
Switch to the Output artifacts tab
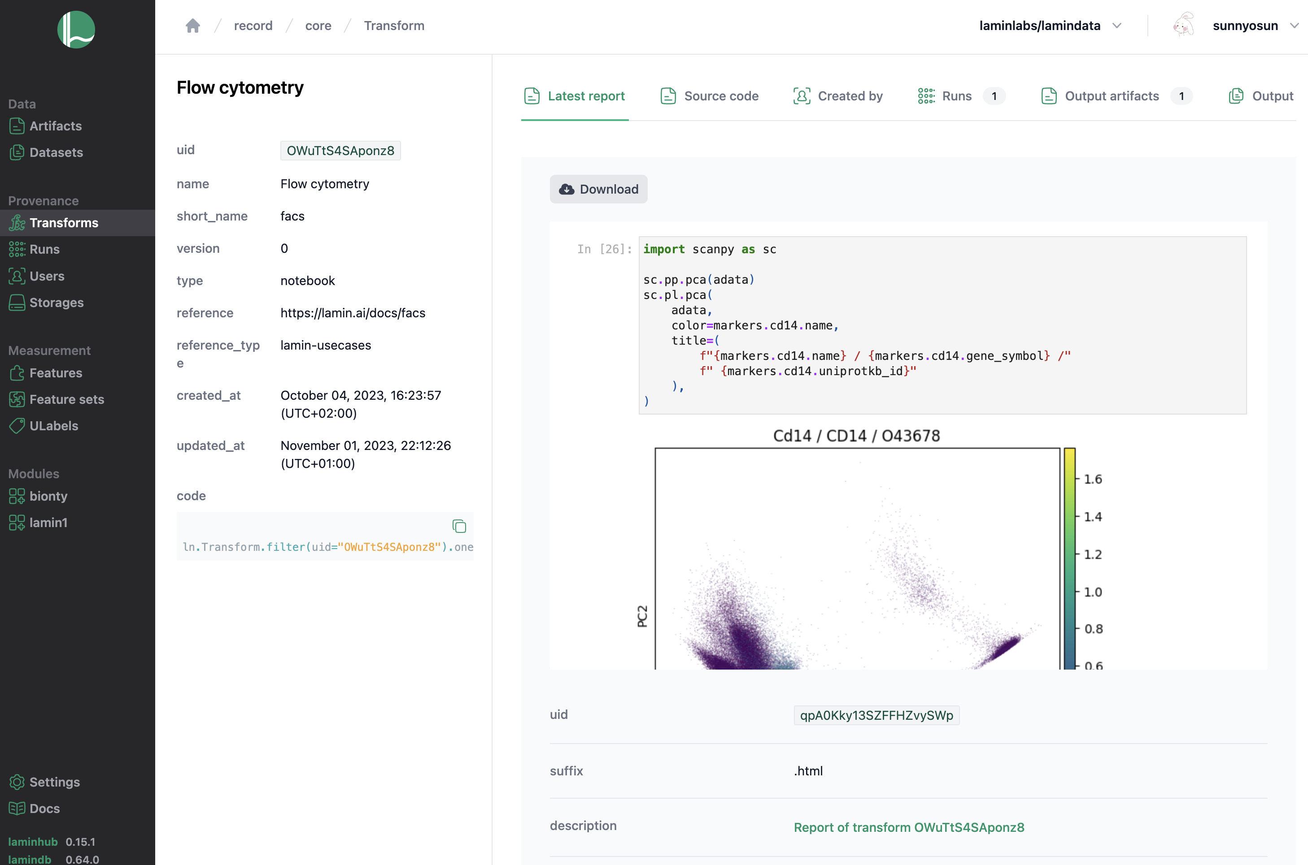[1111, 96]
